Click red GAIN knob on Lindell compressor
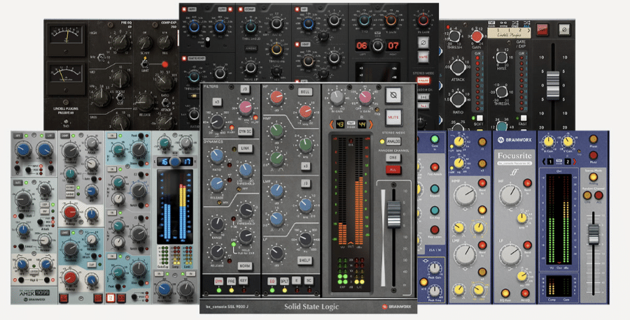 tap(477, 36)
